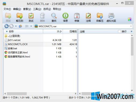Expand the navigation history dropdown arrow
The height and width of the screenshot is (102, 136).
point(16,26)
